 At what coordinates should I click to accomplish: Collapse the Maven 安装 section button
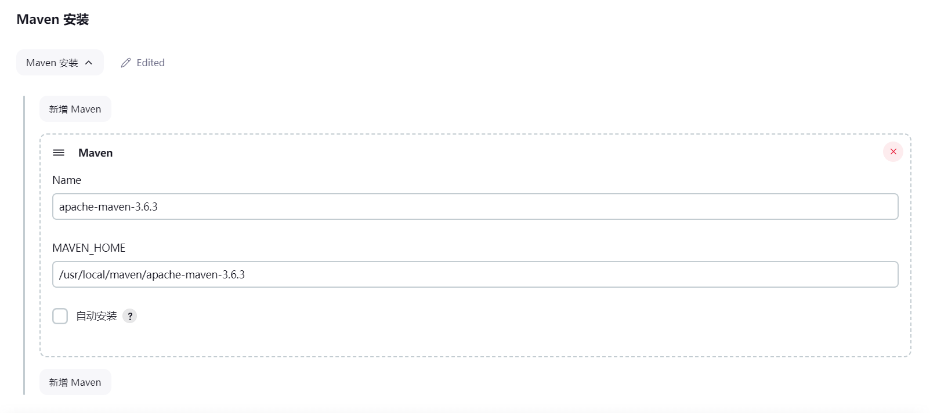tap(60, 63)
